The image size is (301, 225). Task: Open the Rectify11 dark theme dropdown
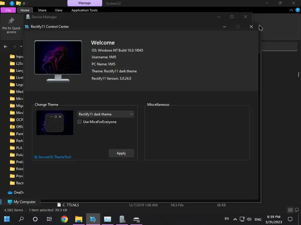click(x=106, y=114)
